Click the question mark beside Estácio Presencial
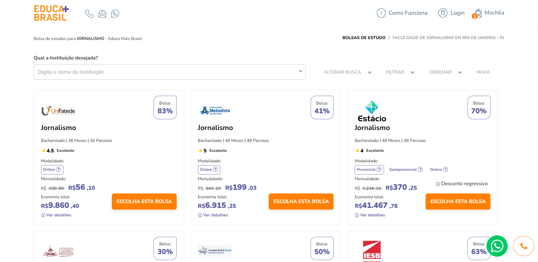Screen dimensions: 538x262 click(x=379, y=169)
